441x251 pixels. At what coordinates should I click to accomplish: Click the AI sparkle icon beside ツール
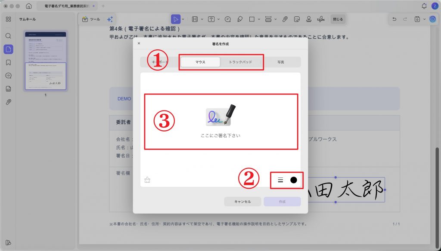pos(110,19)
